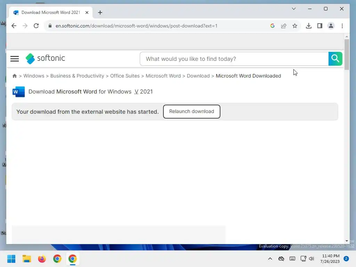Click the scrollbar down arrow
The image size is (356, 267).
coord(347,241)
